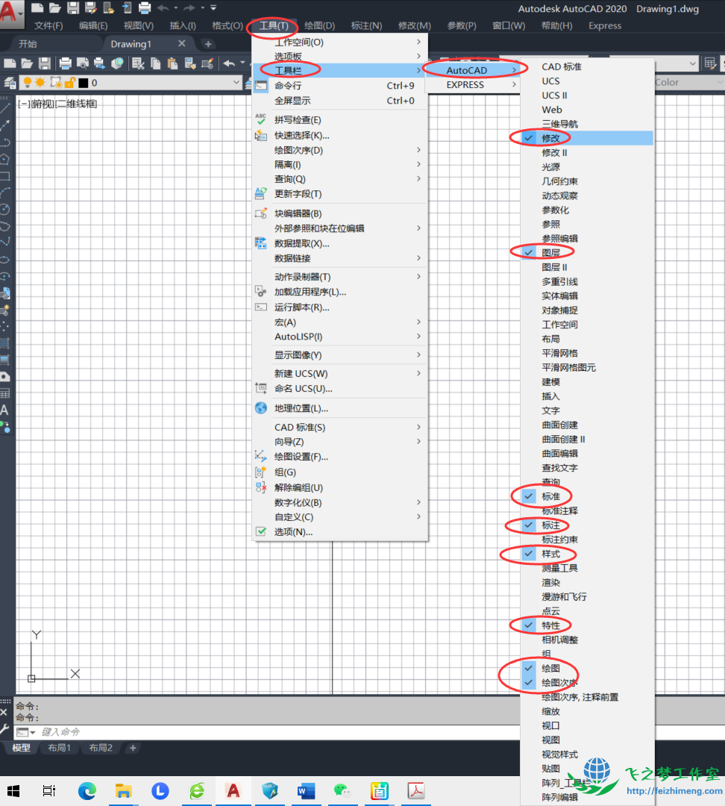The width and height of the screenshot is (725, 806).
Task: Uncheck the 修改 toolbar
Action: [587, 138]
